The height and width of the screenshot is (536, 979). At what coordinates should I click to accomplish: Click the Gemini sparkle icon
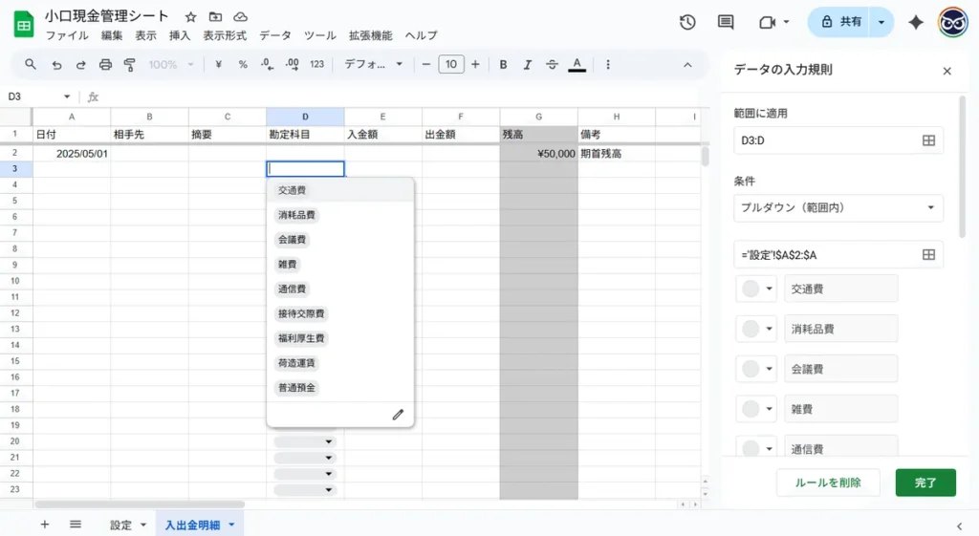916,22
